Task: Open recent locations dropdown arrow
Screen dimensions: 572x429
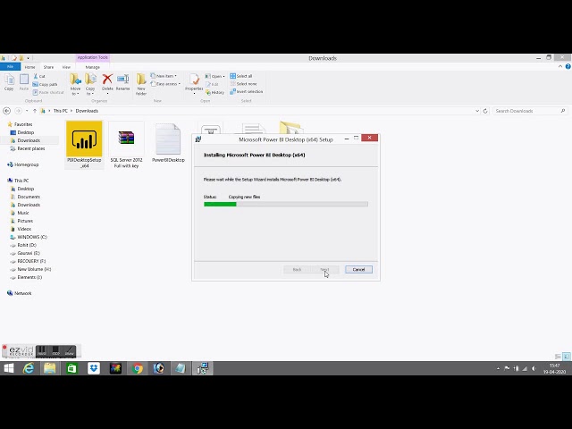Action: (27, 111)
